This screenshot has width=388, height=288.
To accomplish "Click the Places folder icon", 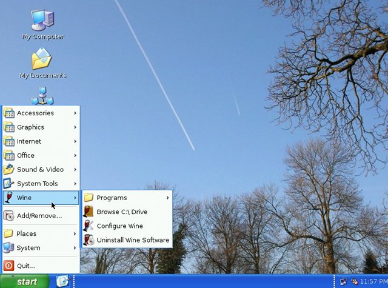I will [x=8, y=233].
